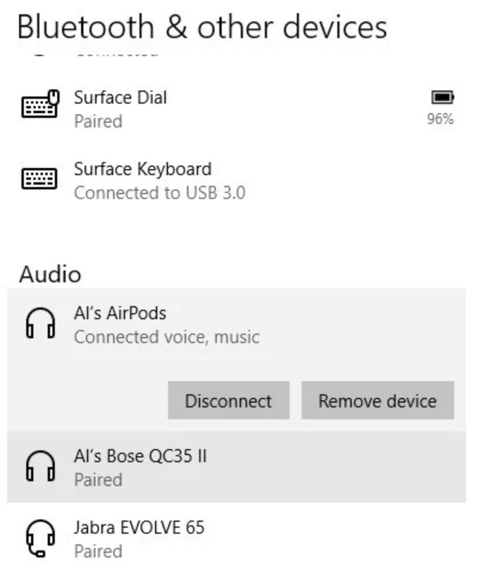The image size is (478, 573).
Task: Click the Surface Keyboard icon
Action: click(x=40, y=178)
